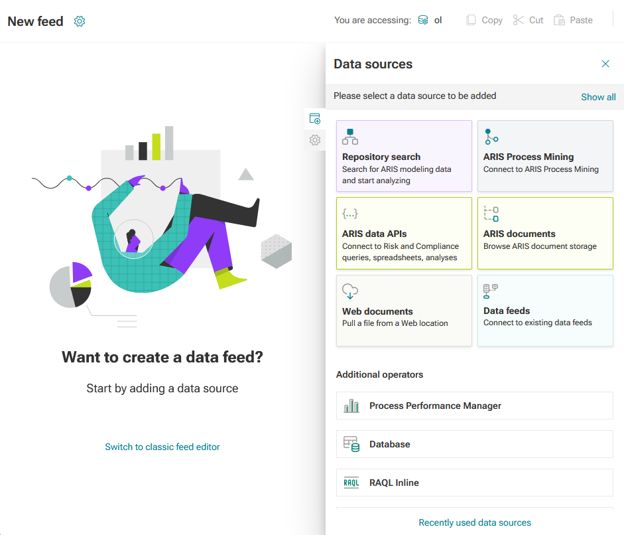
Task: Click 'Please select a data source' text
Action: click(414, 96)
